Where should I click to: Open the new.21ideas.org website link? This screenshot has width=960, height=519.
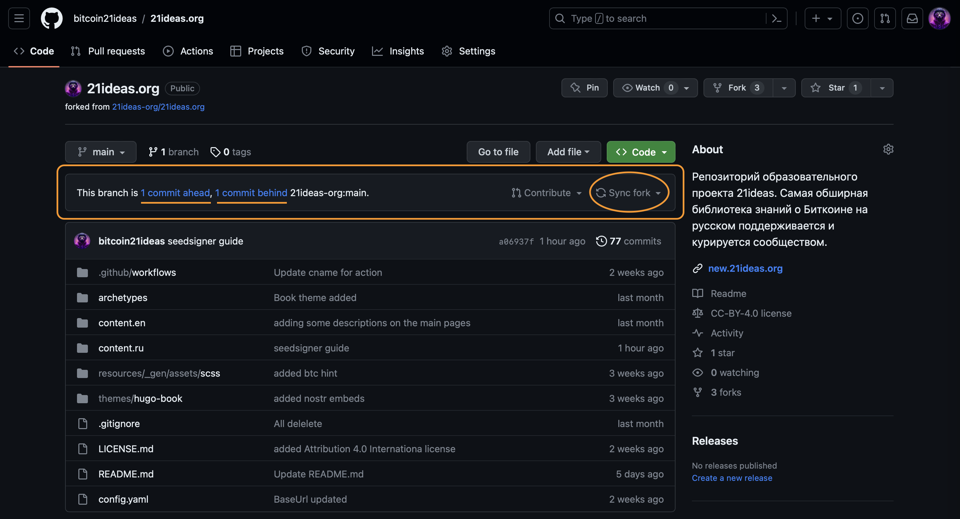pos(745,268)
